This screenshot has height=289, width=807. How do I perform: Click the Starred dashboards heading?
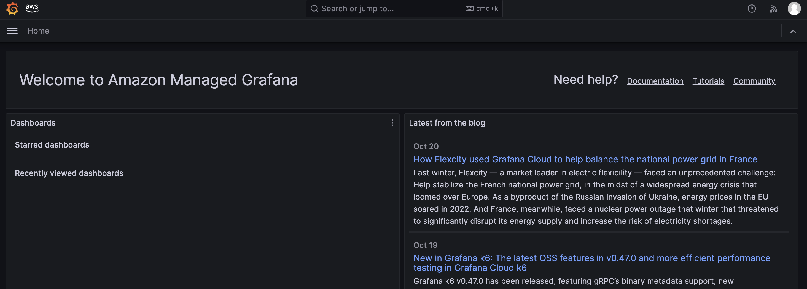coord(52,144)
